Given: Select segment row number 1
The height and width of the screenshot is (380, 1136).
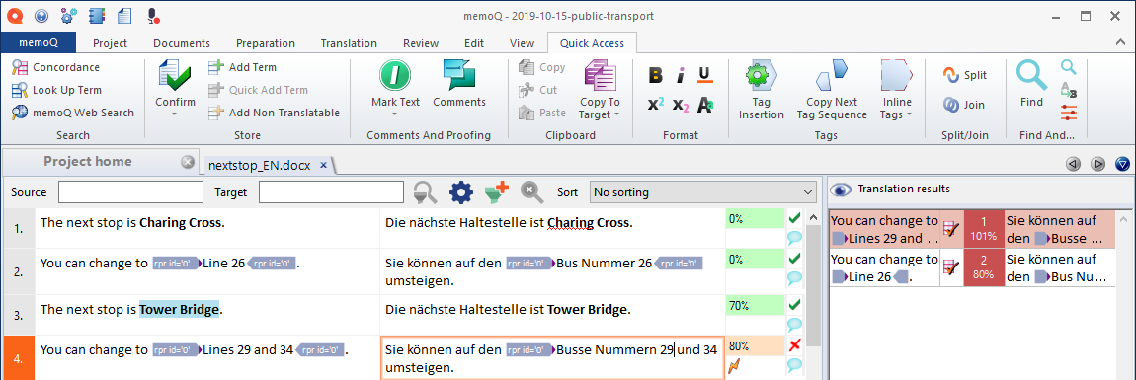Looking at the screenshot, I should tap(18, 228).
